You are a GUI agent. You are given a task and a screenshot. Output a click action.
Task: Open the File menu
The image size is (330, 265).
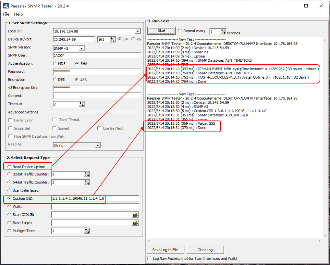click(6, 14)
